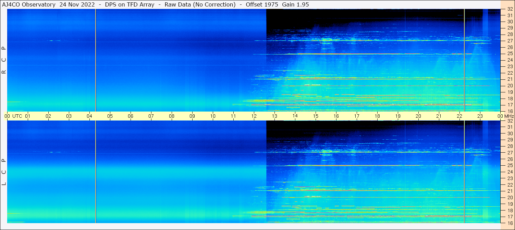Viewport: 515px width, 230px height.
Task: Click hour "09" on the time axis
Action: point(192,116)
